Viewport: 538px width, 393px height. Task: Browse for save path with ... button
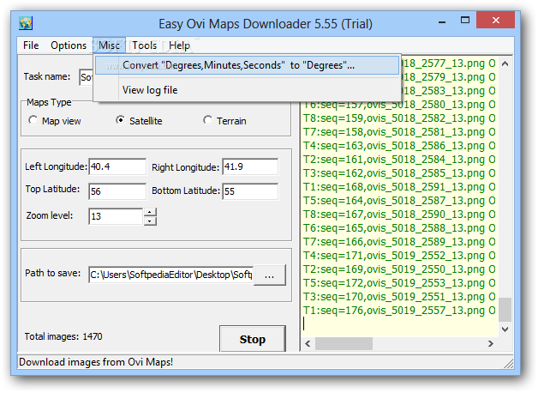tap(269, 275)
